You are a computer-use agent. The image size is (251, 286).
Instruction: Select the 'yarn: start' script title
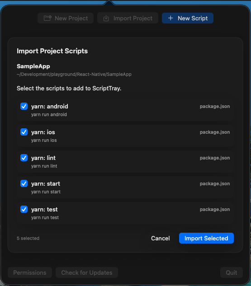(x=46, y=183)
